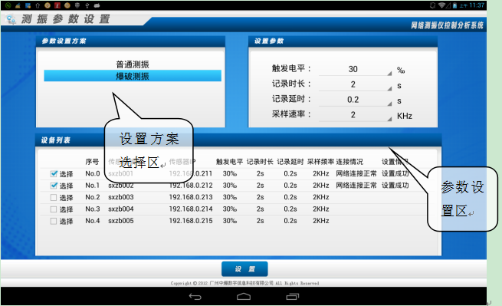Image resolution: width=502 pixels, height=306 pixels.
Task: Tap the Android home navigation icon
Action: (244, 297)
